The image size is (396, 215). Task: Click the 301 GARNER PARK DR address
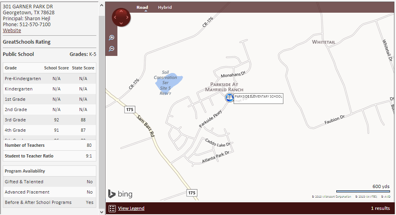(x=28, y=7)
